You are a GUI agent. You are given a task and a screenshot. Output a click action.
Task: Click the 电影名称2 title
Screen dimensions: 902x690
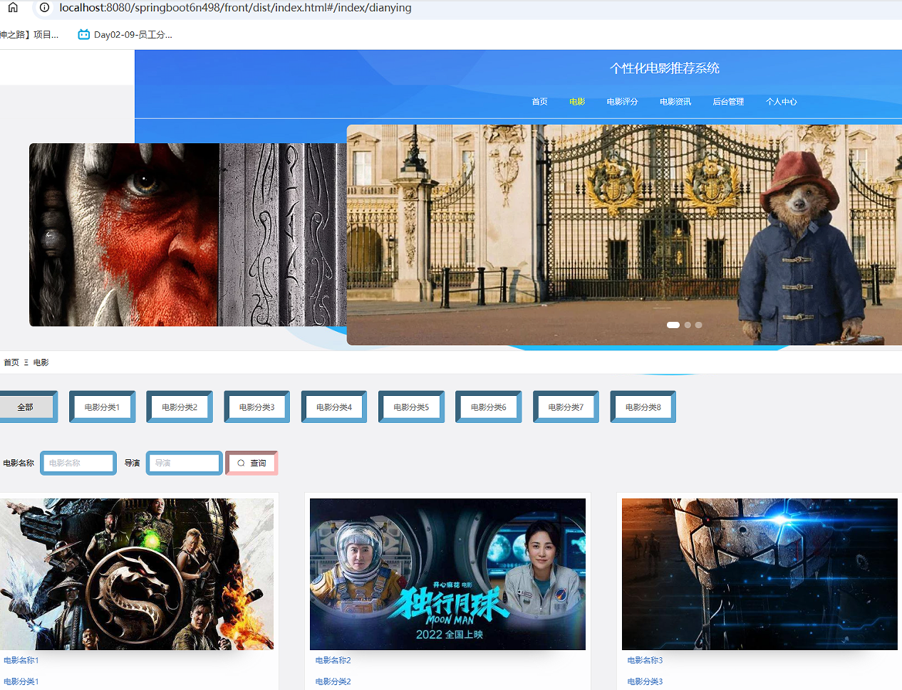(x=333, y=660)
